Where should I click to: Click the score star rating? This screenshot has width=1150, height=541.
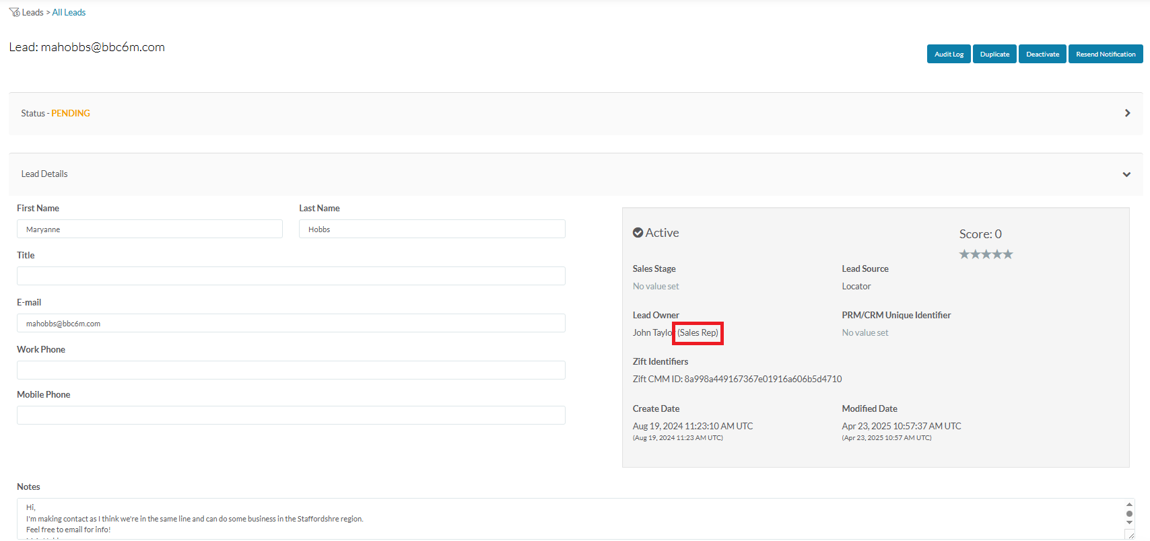tap(986, 254)
